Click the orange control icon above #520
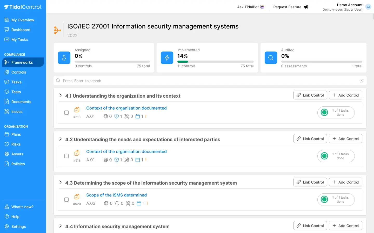 point(77,196)
